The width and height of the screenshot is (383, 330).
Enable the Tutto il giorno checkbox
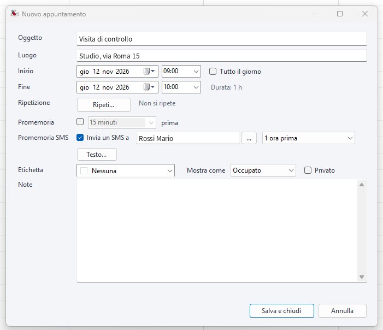[213, 72]
